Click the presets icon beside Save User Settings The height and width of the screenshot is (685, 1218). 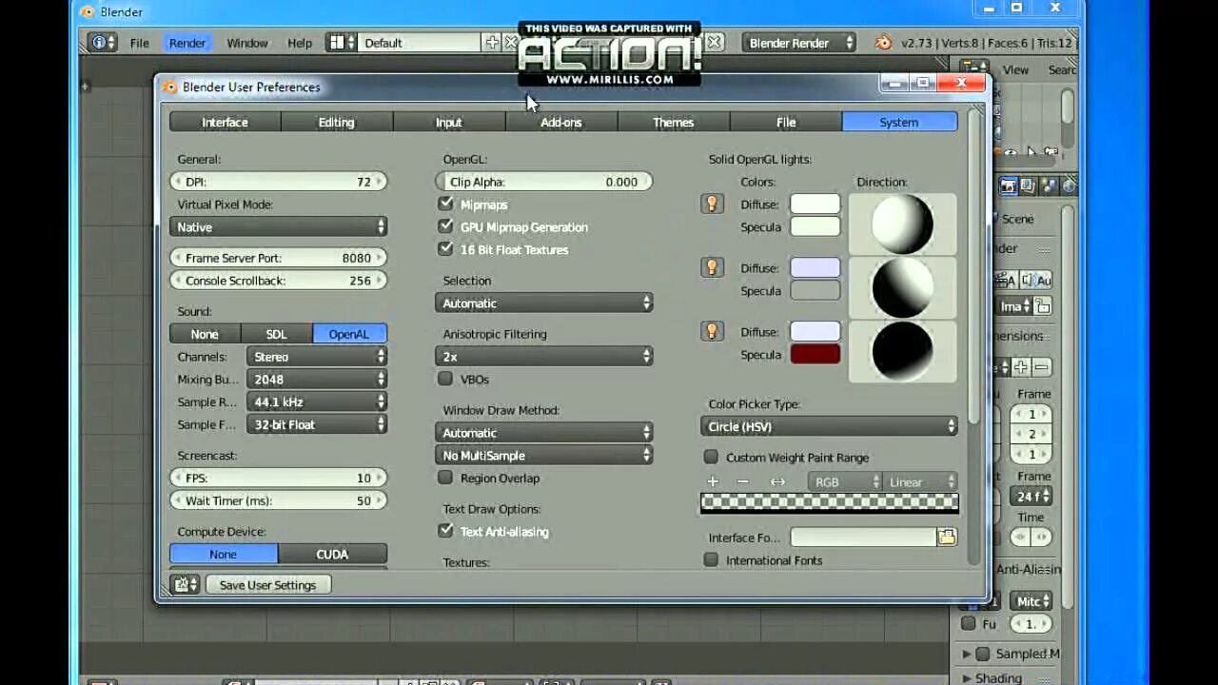(x=186, y=584)
